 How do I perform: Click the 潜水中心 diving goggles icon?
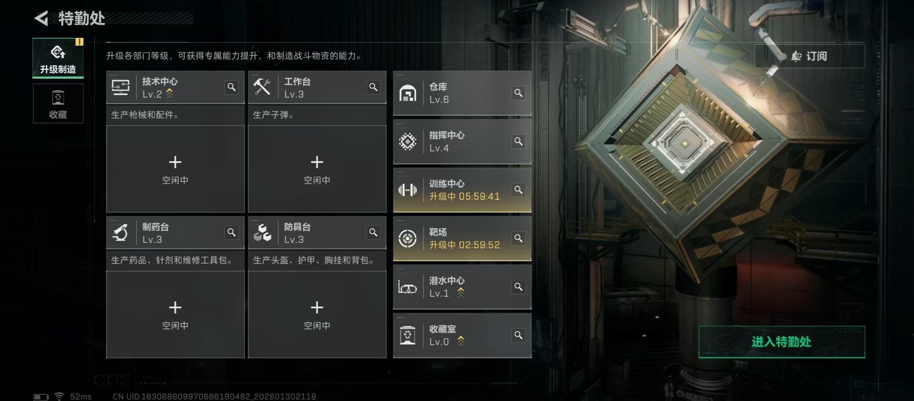click(408, 287)
